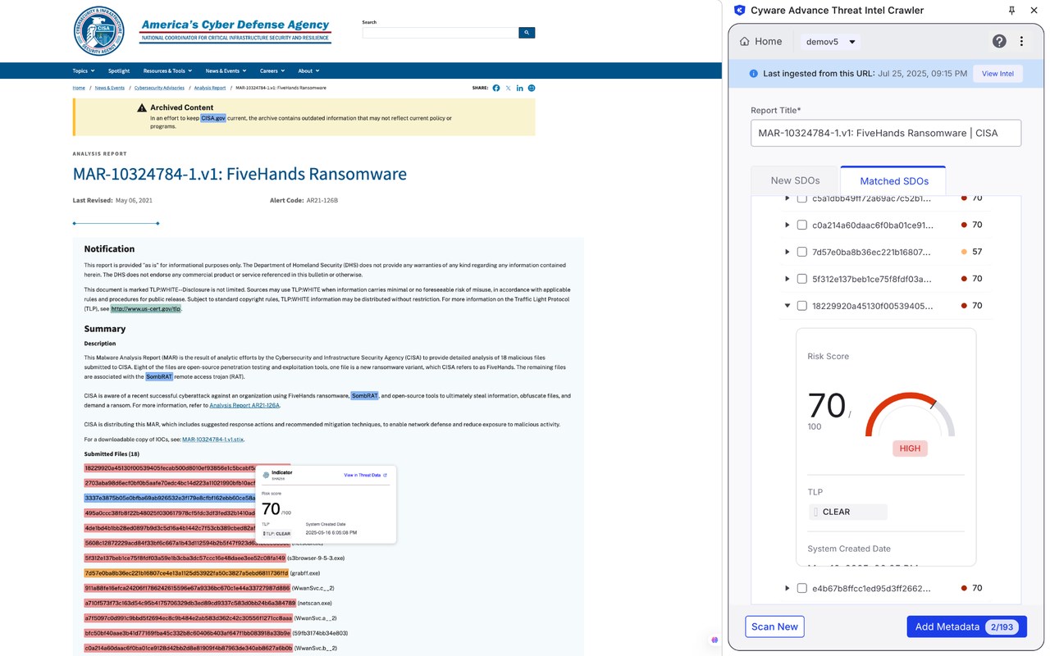The width and height of the screenshot is (1050, 656).
Task: Collapse the 18229920a45130f00539405 row
Action: tap(787, 306)
